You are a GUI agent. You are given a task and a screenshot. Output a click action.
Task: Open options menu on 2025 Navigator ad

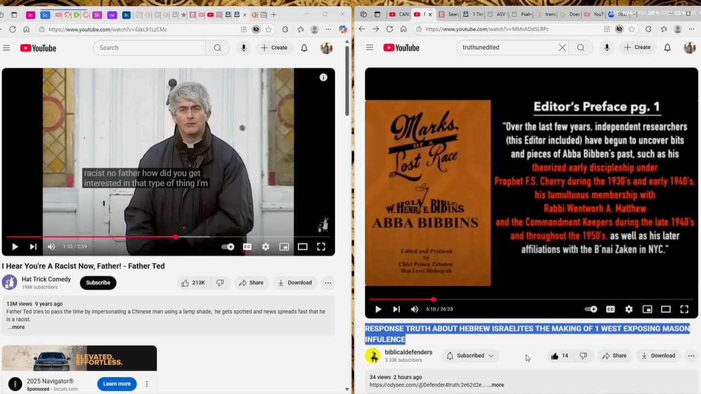pos(147,384)
